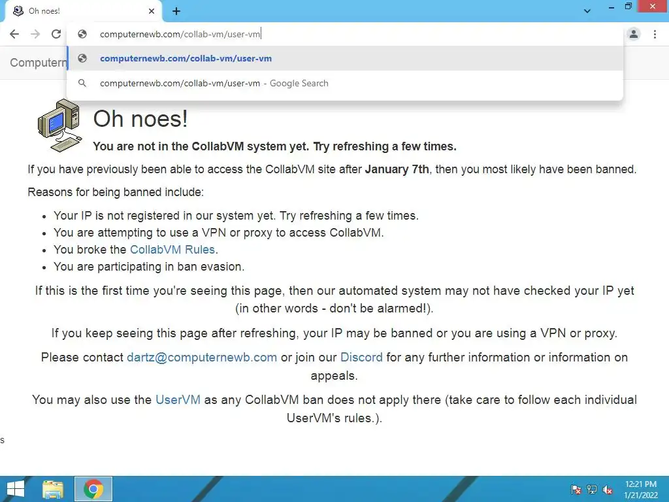Choose the bold computernewb.com/collab-vm/user-vm suggestion

[345, 58]
